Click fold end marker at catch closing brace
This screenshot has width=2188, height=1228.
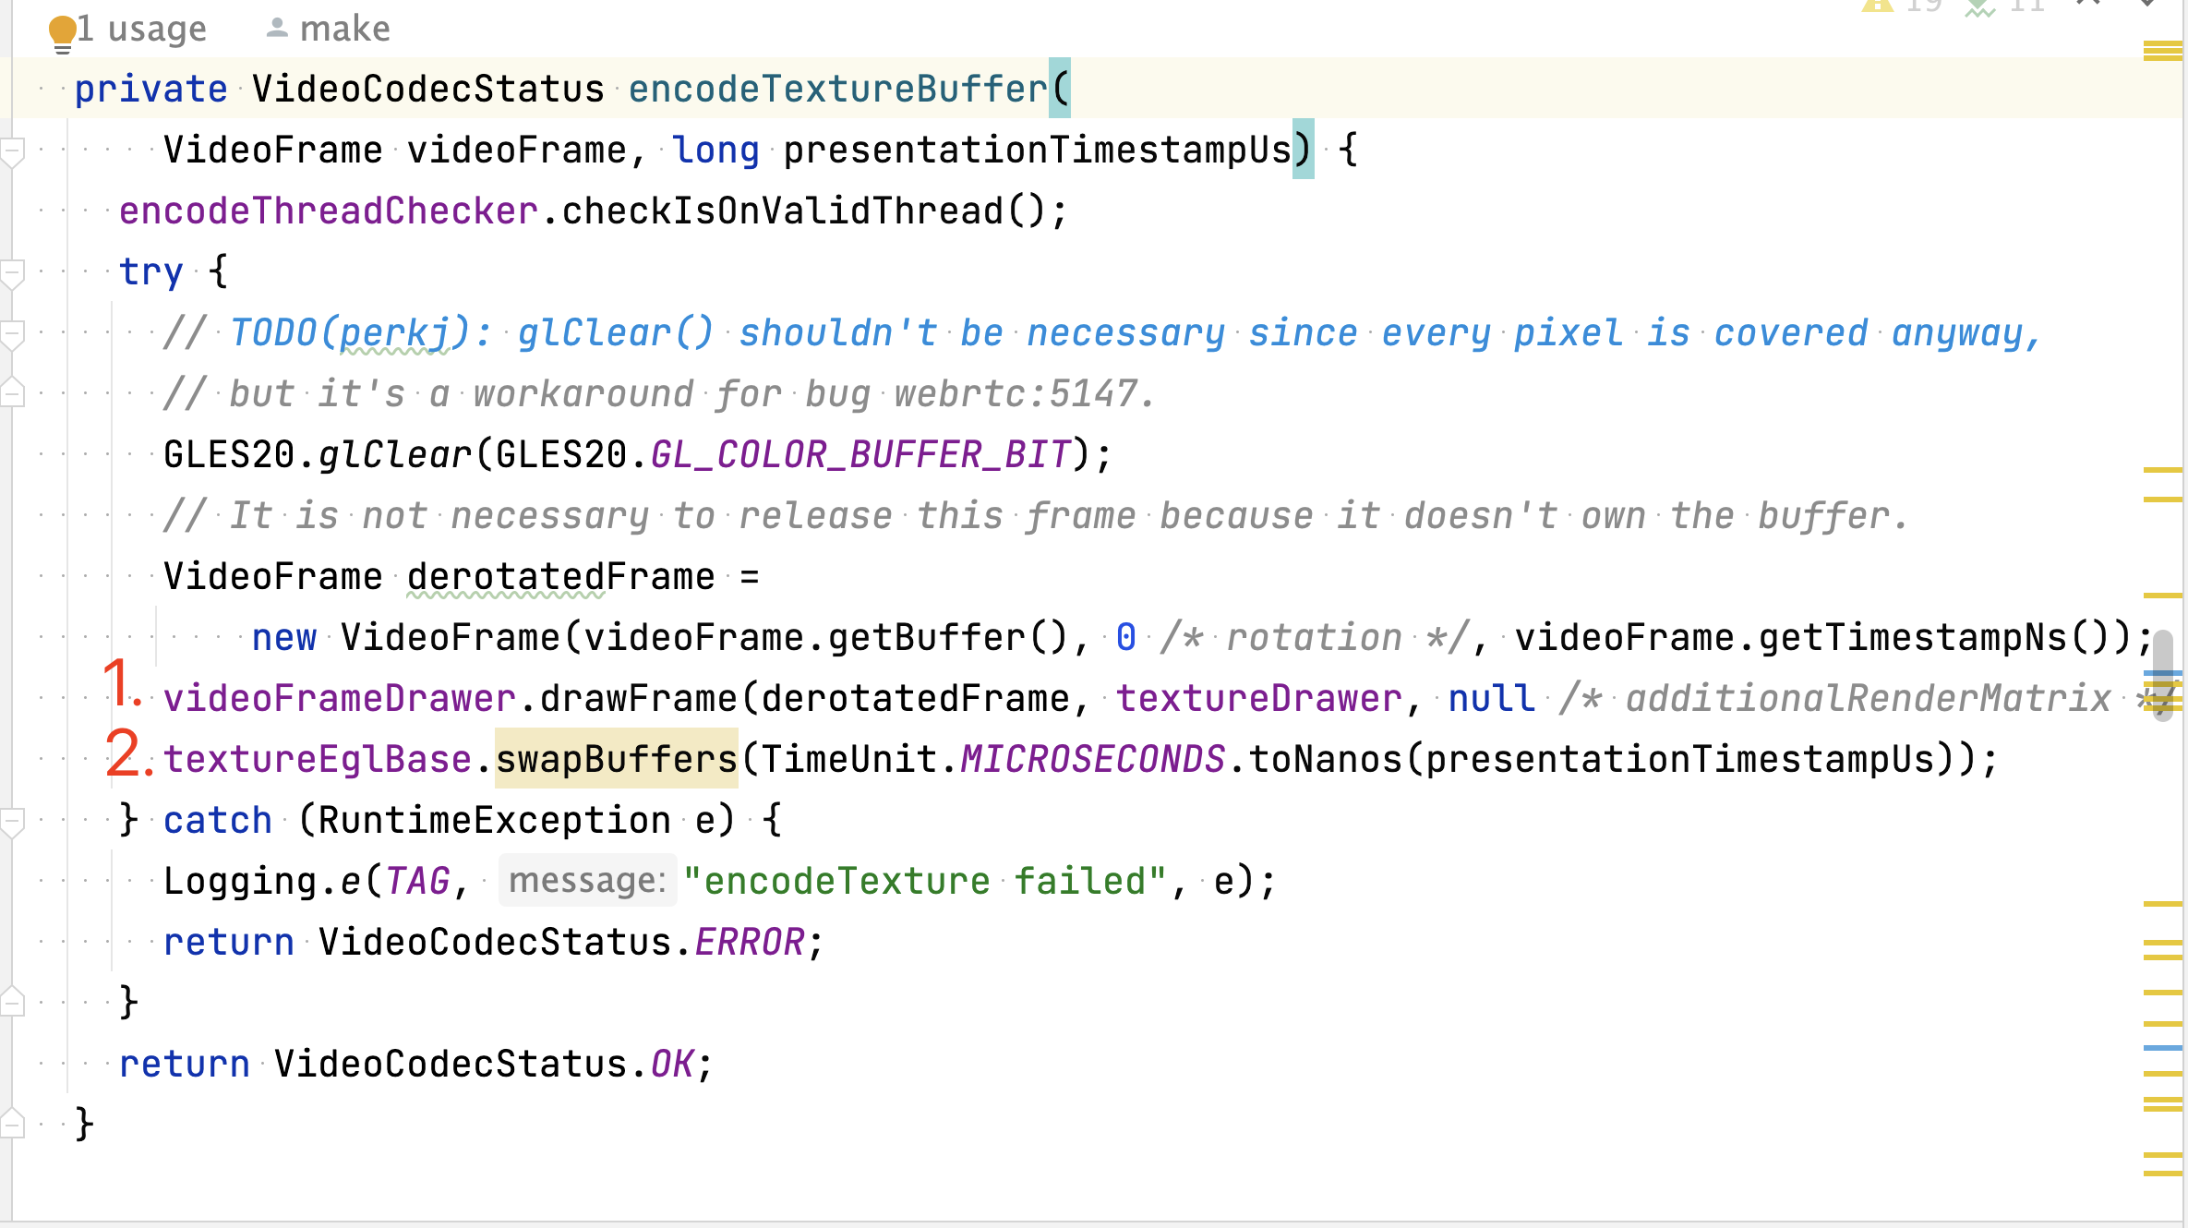click(12, 1002)
